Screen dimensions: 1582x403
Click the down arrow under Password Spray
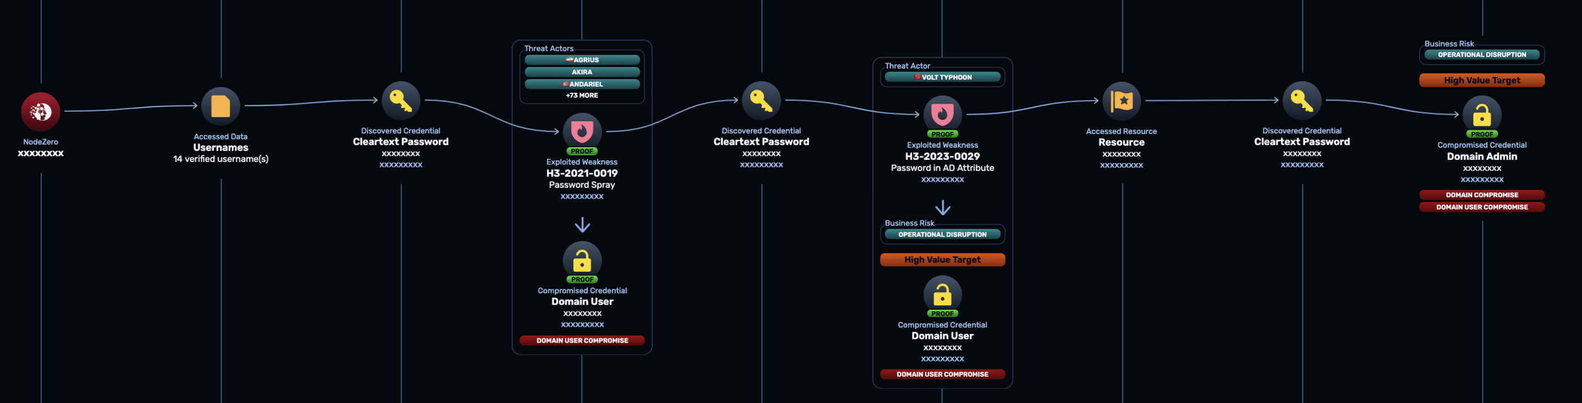582,225
